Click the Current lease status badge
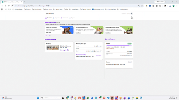The width and height of the screenshot is (179, 100). (x=129, y=44)
